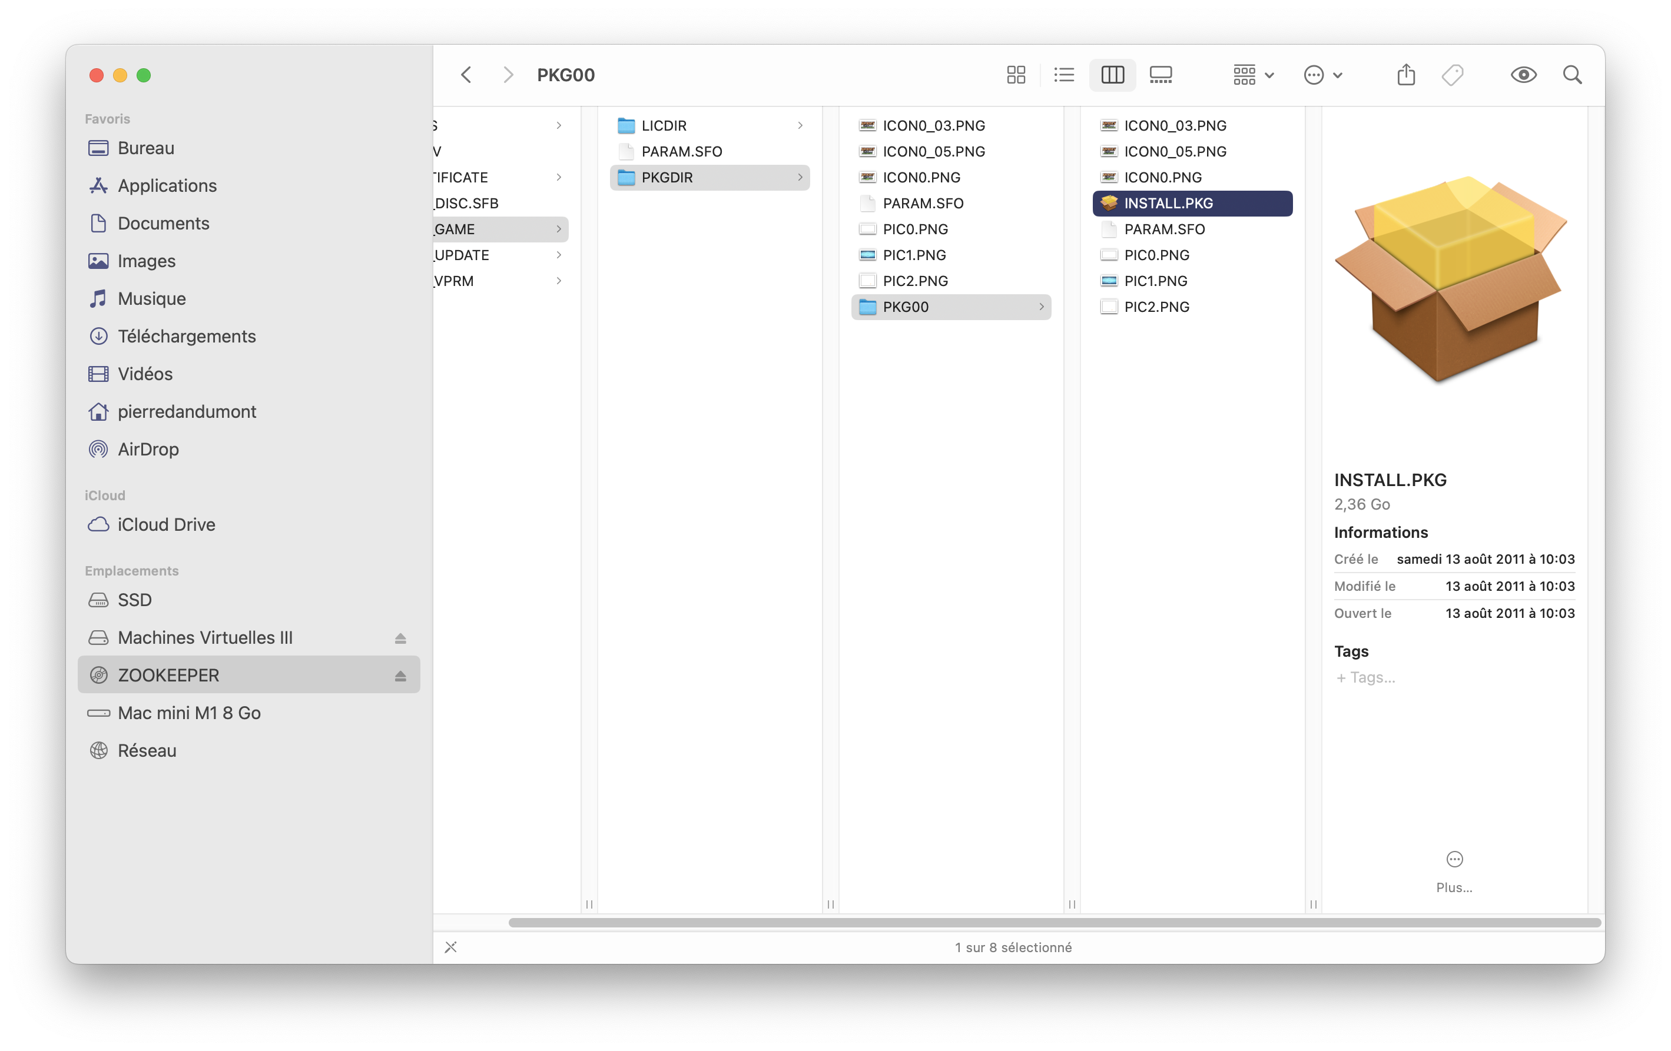Click the Plus... more actions button
The height and width of the screenshot is (1051, 1671).
point(1454,872)
